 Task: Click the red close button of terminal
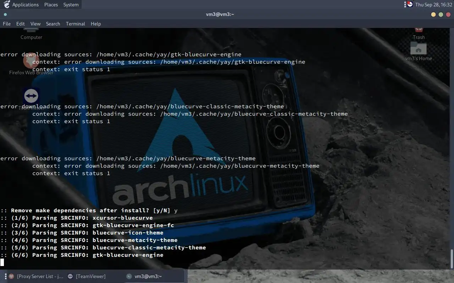(448, 15)
